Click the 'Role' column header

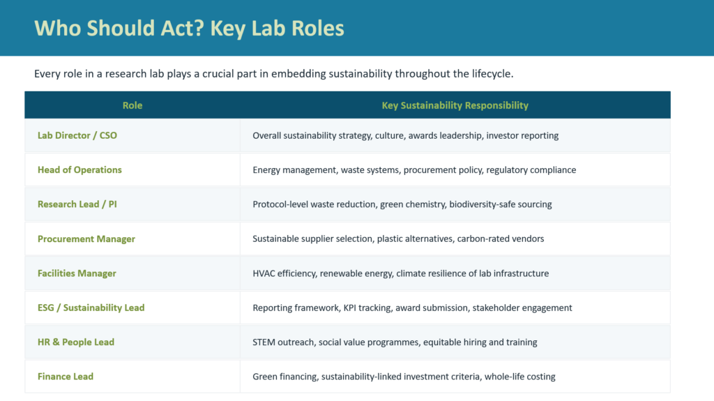click(132, 105)
